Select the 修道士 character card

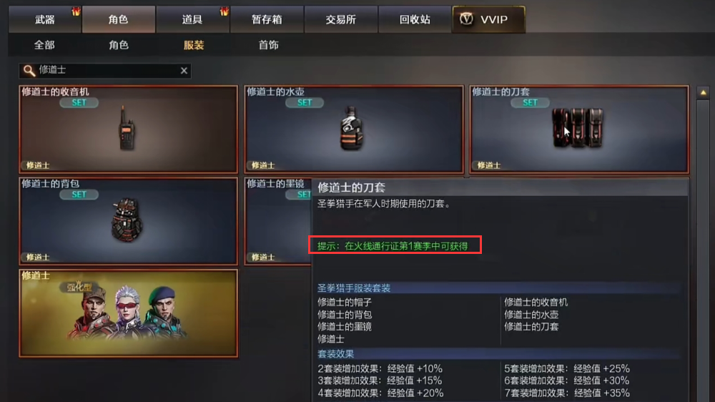click(x=128, y=313)
